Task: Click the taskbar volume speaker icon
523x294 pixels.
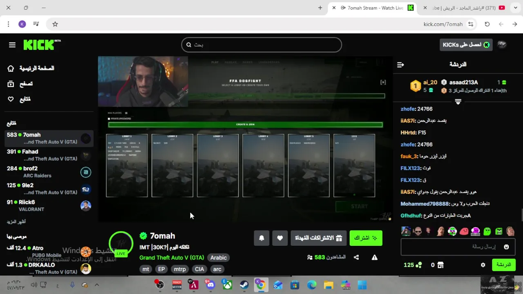Action: [34, 285]
